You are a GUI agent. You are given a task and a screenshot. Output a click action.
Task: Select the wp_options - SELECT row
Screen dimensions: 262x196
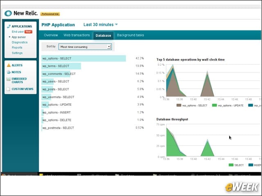pyautogui.click(x=93, y=58)
